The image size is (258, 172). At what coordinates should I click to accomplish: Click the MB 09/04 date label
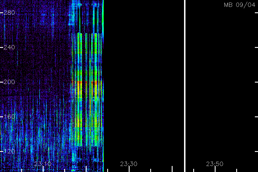[x=240, y=5]
